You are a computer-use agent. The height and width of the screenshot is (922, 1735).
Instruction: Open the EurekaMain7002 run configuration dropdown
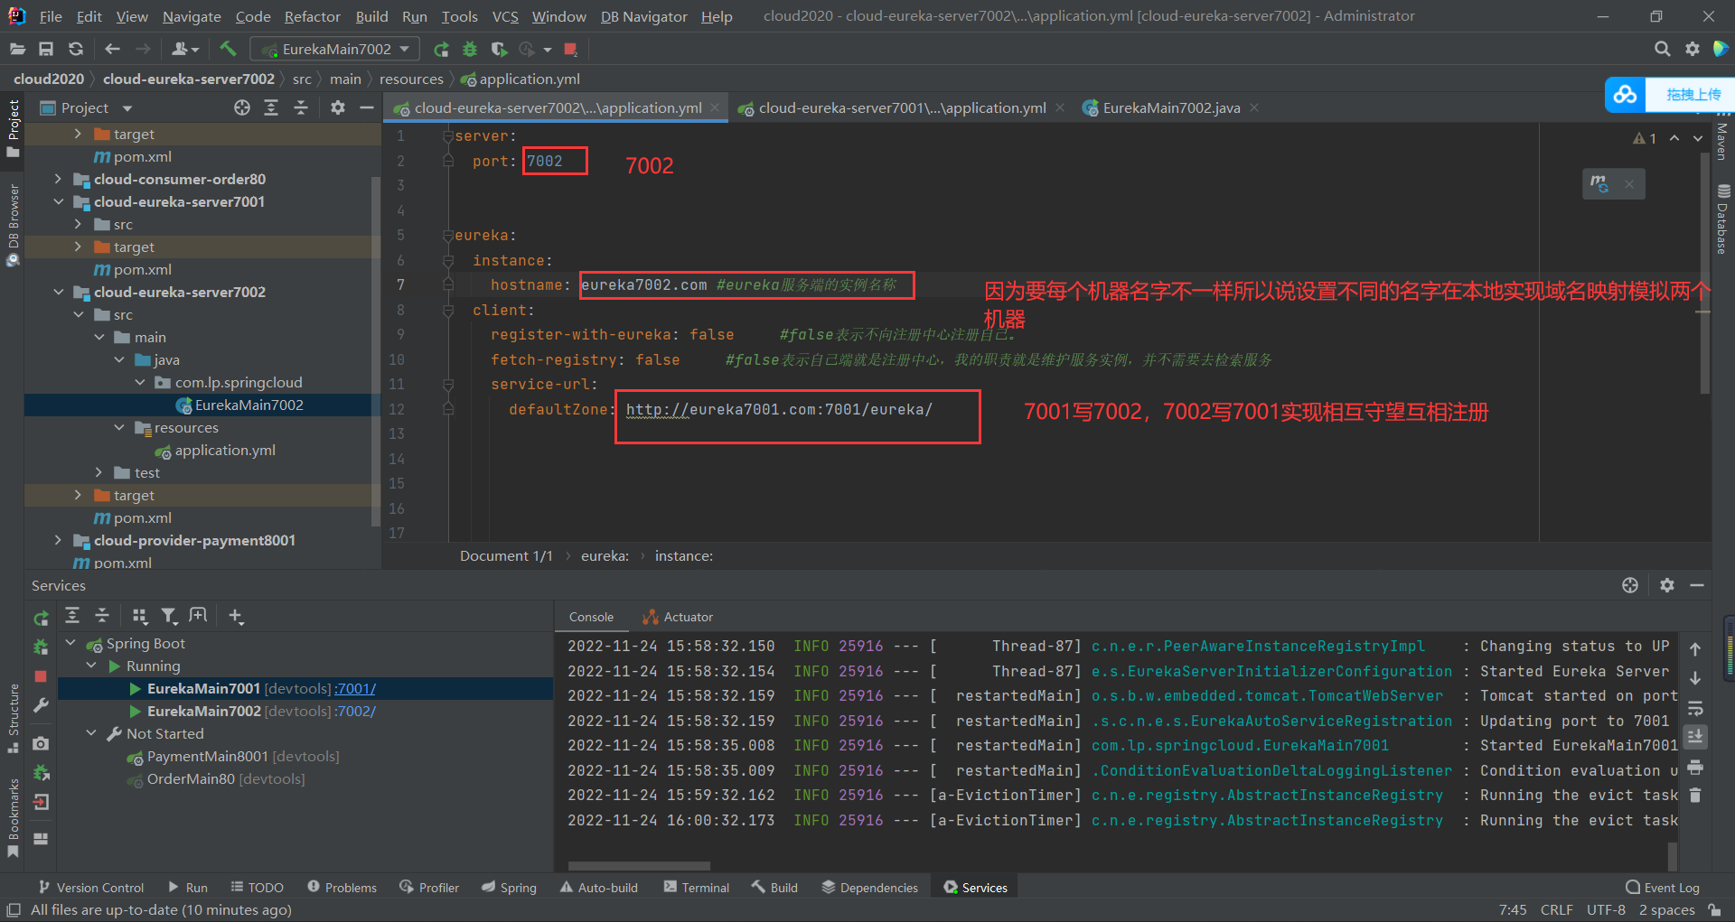(x=334, y=49)
